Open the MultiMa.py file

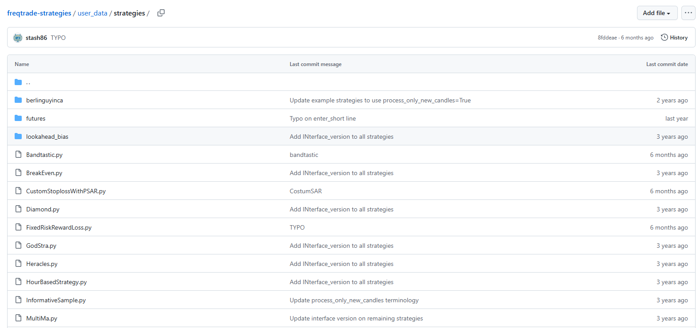pos(42,318)
